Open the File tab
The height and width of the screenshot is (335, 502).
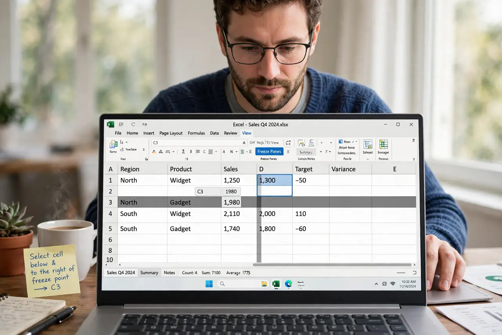pyautogui.click(x=118, y=133)
